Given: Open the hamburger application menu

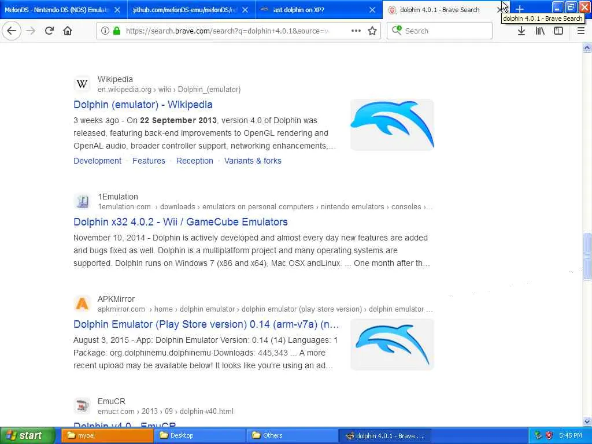Looking at the screenshot, I should click(580, 31).
